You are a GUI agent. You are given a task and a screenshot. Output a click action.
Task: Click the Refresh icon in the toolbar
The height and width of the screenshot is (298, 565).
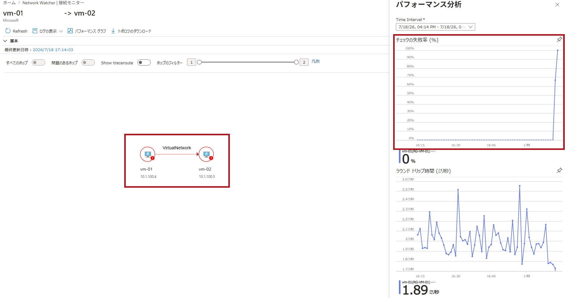pyautogui.click(x=8, y=31)
